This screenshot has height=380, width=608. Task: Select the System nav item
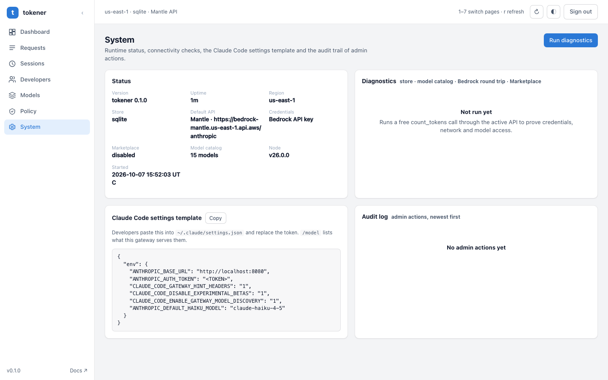click(x=47, y=127)
